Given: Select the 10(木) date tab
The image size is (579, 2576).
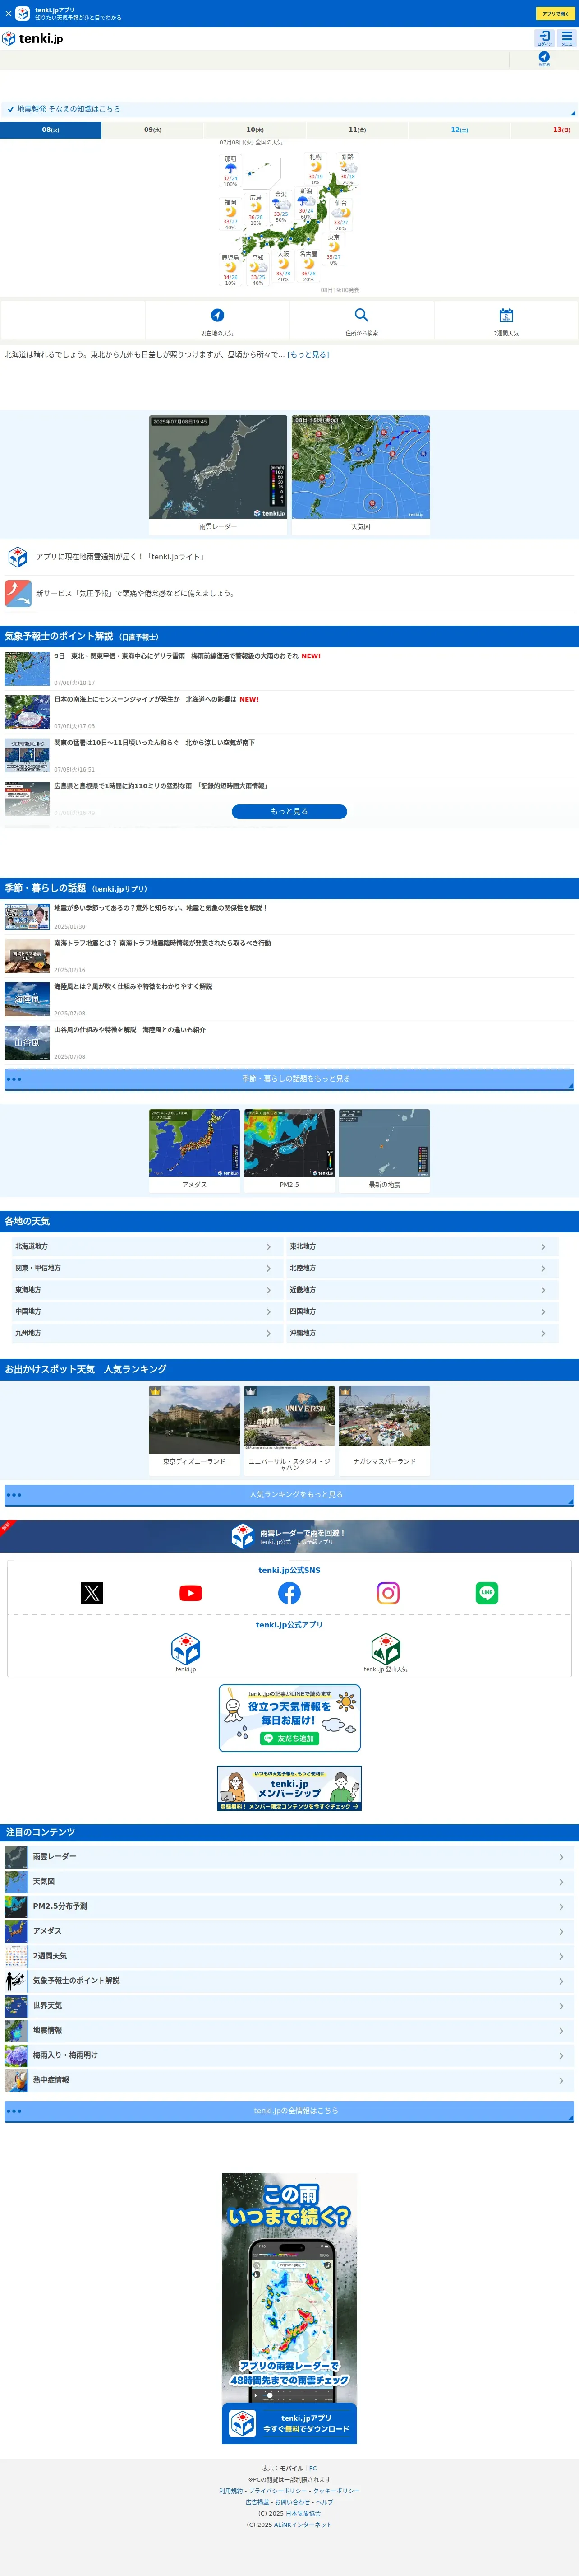Looking at the screenshot, I should (255, 130).
